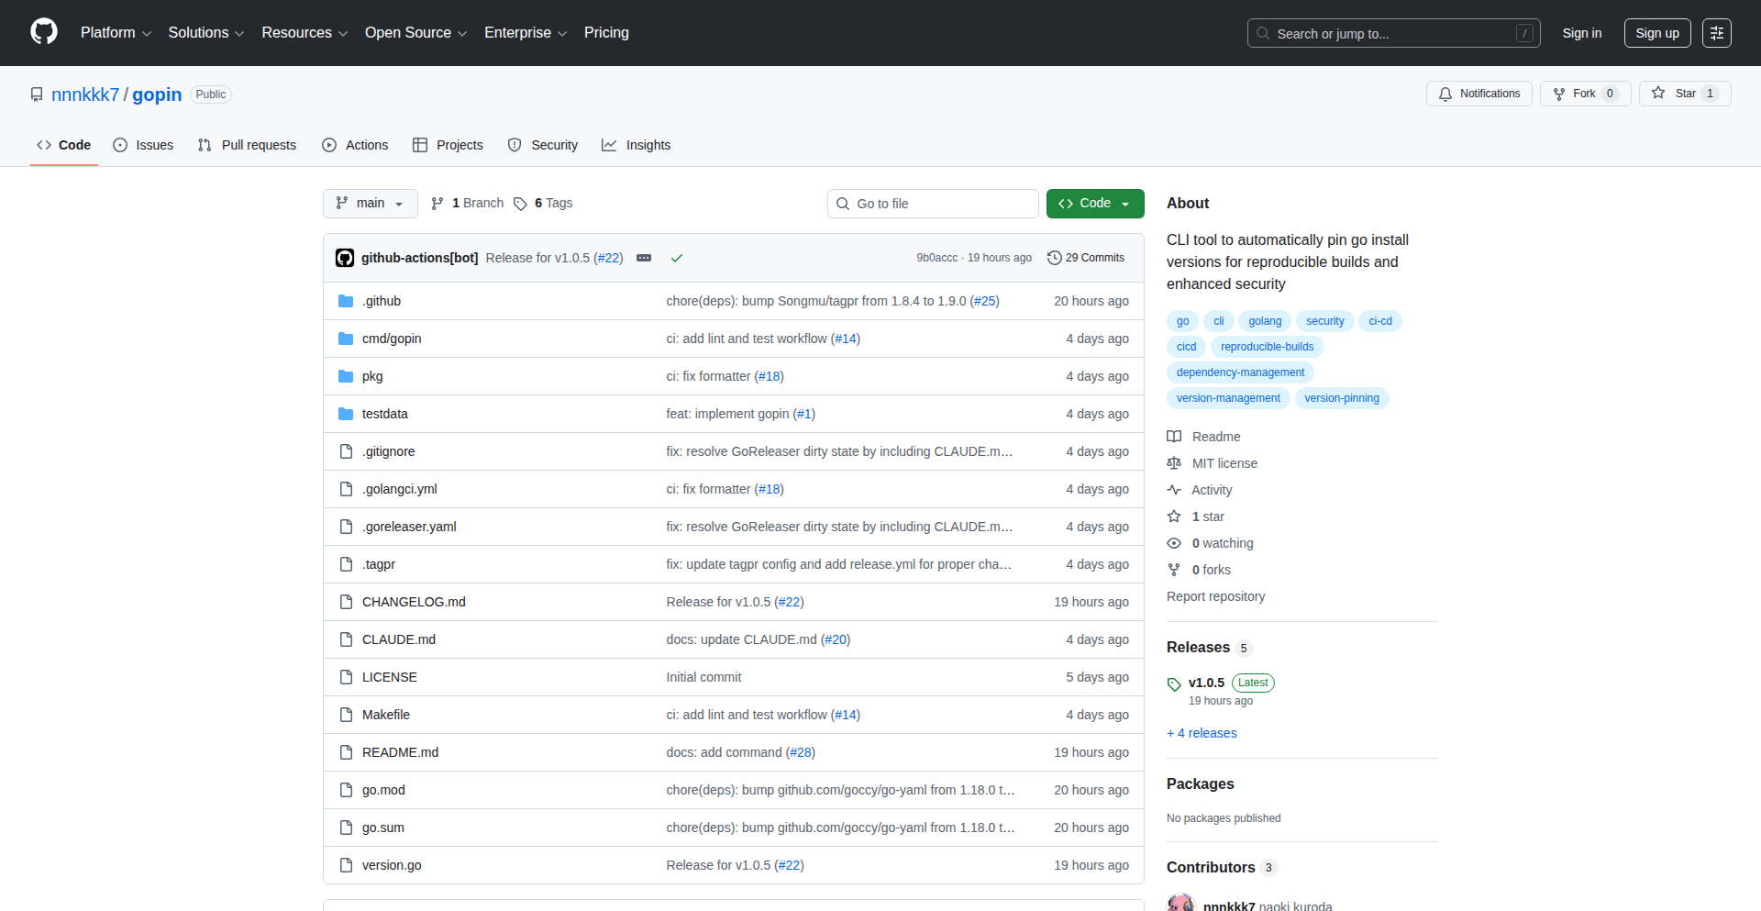Click the GitHub logo icon
The image size is (1761, 911).
44,32
